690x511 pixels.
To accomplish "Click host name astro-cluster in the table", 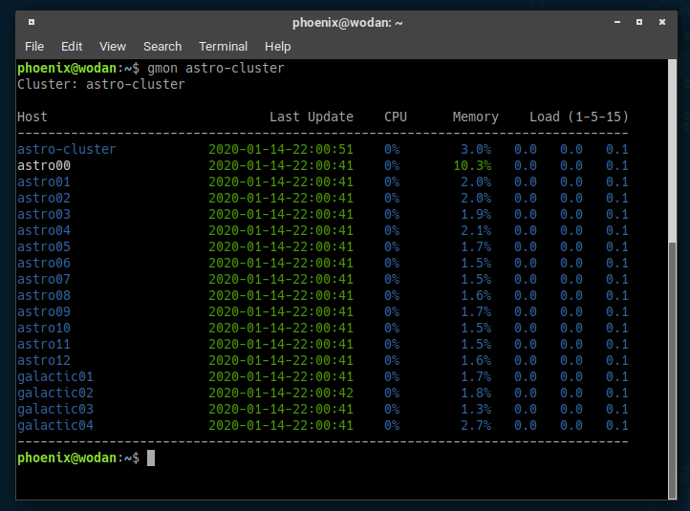I will coord(67,149).
